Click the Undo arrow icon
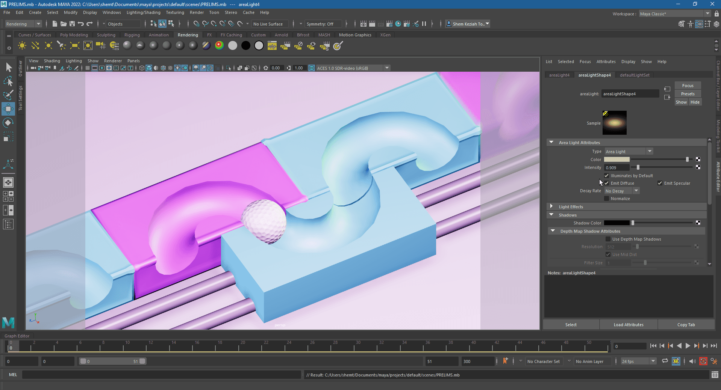 (81, 24)
